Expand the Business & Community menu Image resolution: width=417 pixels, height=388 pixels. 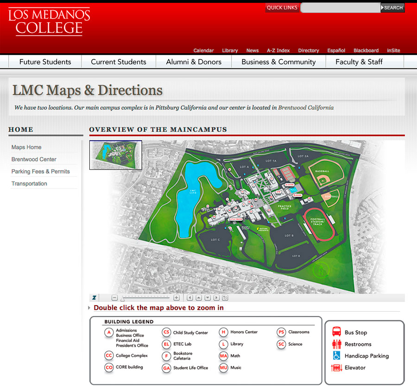coord(278,62)
